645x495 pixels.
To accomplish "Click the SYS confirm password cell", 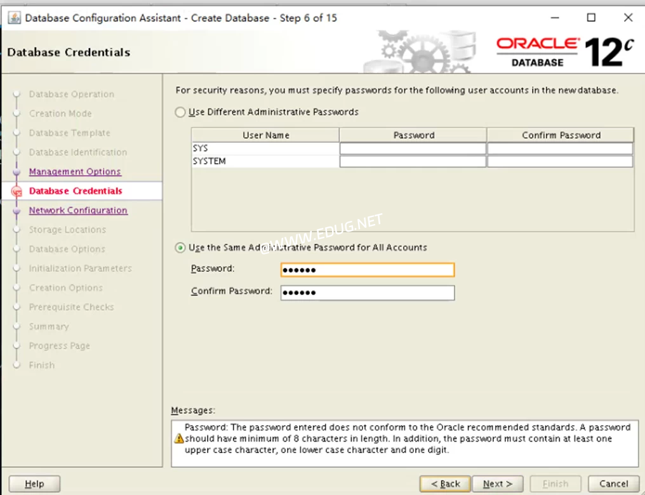I will pyautogui.click(x=560, y=148).
